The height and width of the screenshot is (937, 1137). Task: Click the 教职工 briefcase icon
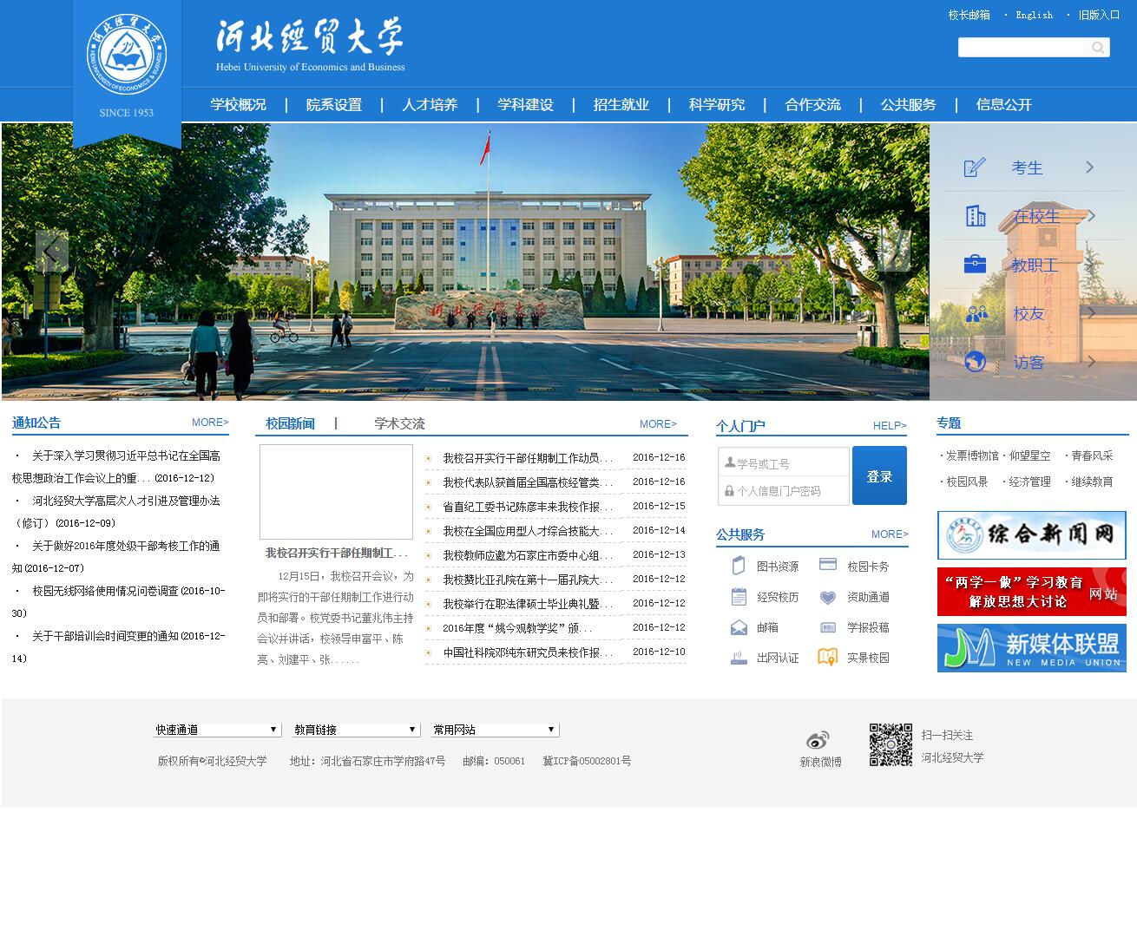(975, 264)
